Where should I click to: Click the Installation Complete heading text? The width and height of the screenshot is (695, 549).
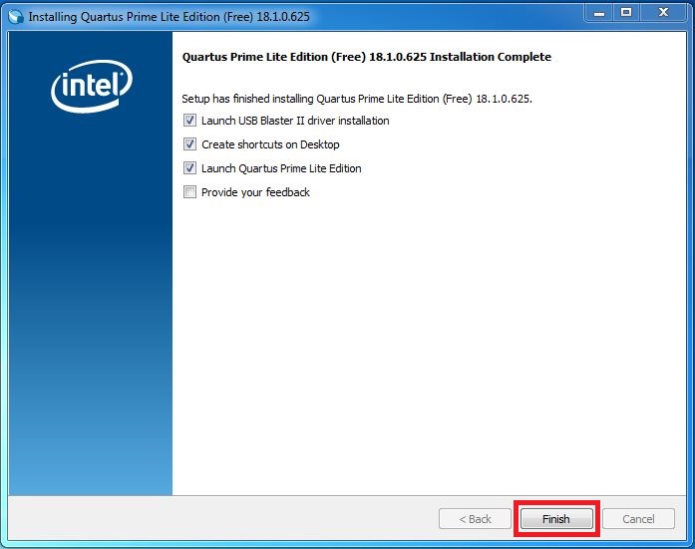coord(367,57)
